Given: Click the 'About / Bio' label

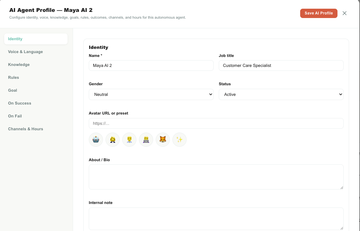Looking at the screenshot, I should [99, 160].
